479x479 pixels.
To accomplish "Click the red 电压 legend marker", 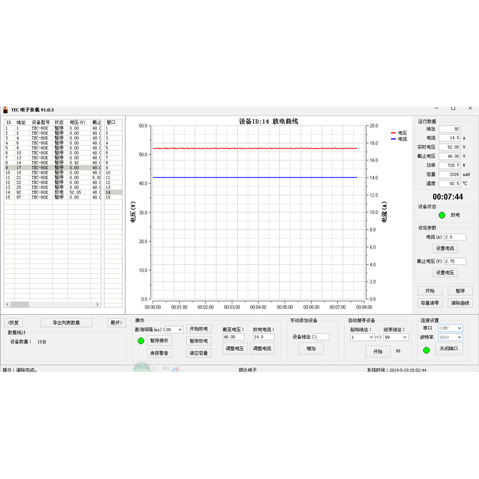I will click(x=393, y=133).
